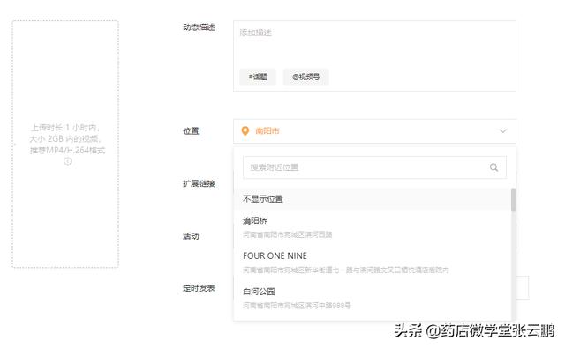565x348 pixels.
Task: Click the 搜索附近位置 search field
Action: click(x=374, y=167)
